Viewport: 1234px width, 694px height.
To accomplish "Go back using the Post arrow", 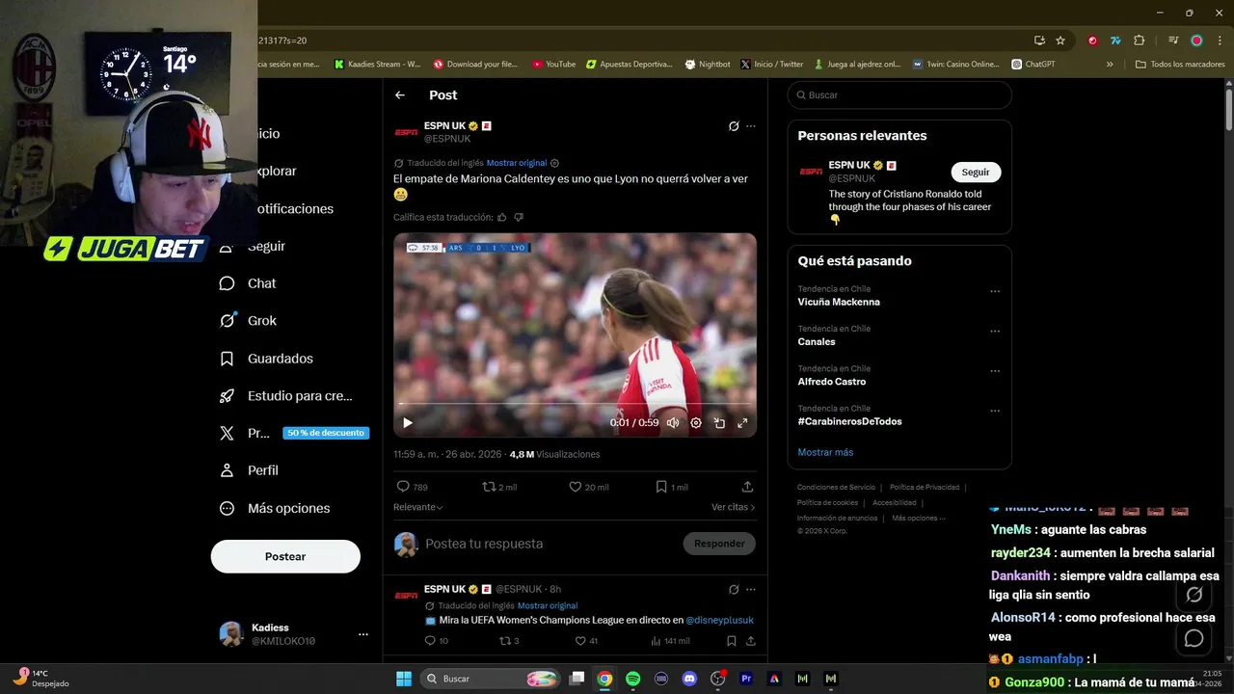I will (400, 95).
